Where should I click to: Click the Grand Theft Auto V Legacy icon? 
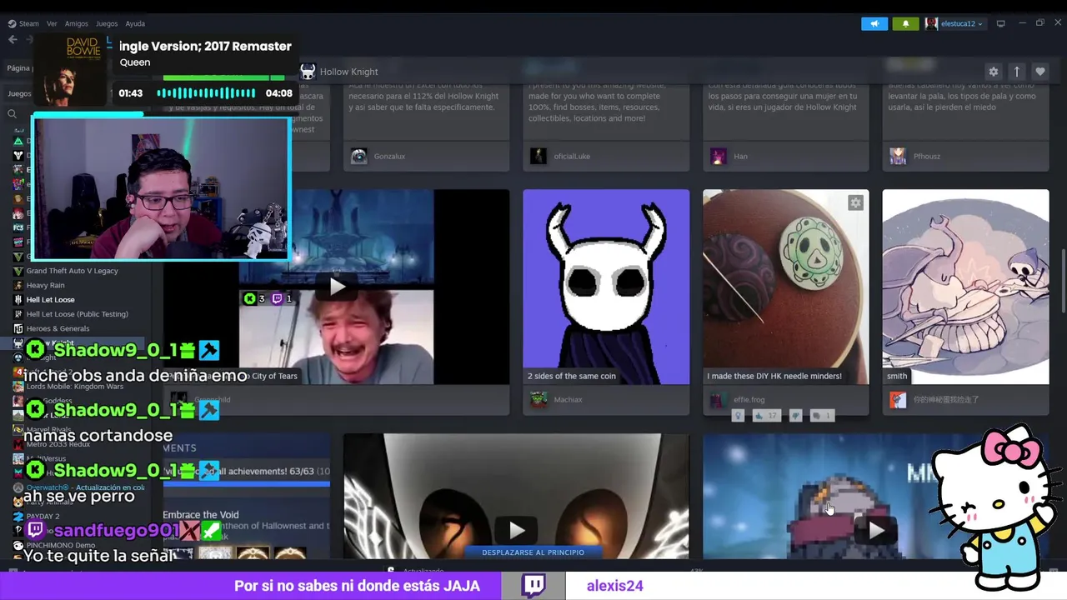point(18,271)
